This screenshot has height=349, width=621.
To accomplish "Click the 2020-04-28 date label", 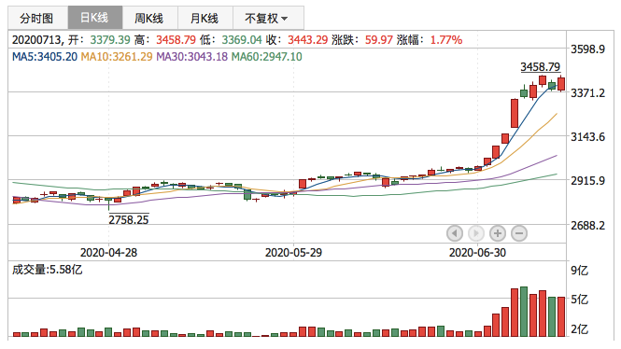I will (x=108, y=253).
